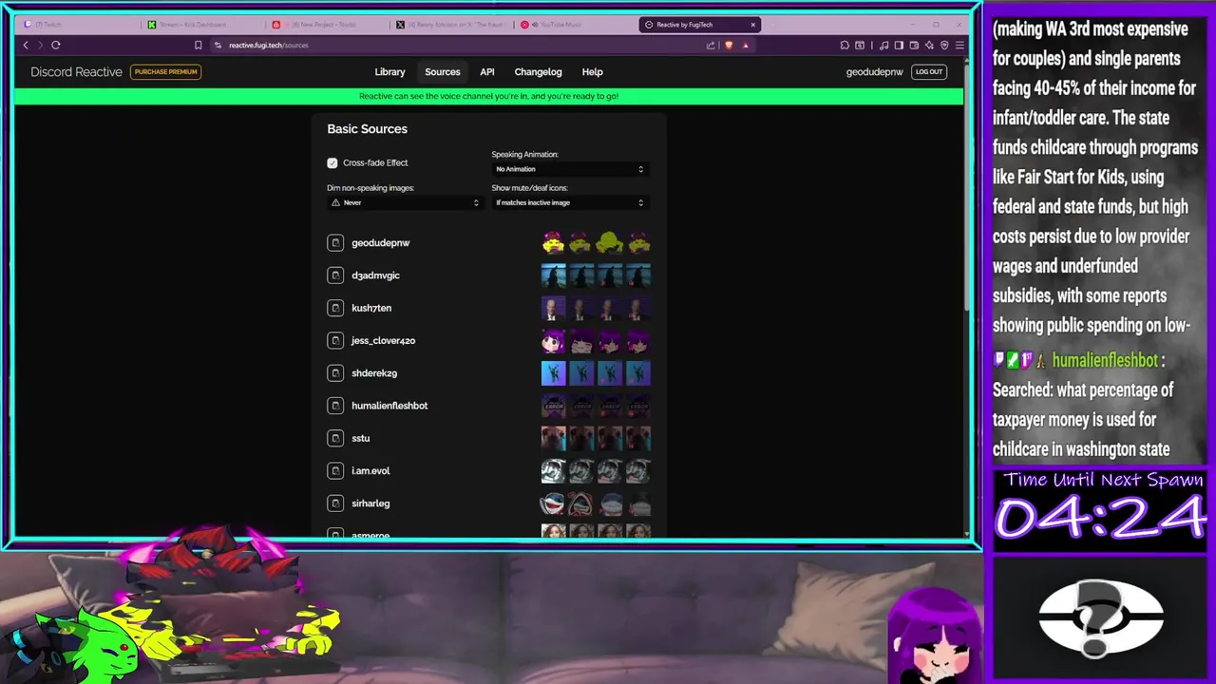Click the share icon in address bar
1216x684 pixels.
[711, 45]
